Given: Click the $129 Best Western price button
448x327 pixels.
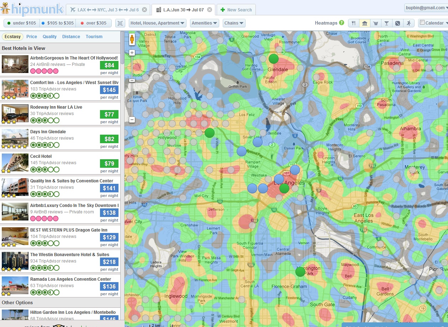Looking at the screenshot, I should 109,237.
